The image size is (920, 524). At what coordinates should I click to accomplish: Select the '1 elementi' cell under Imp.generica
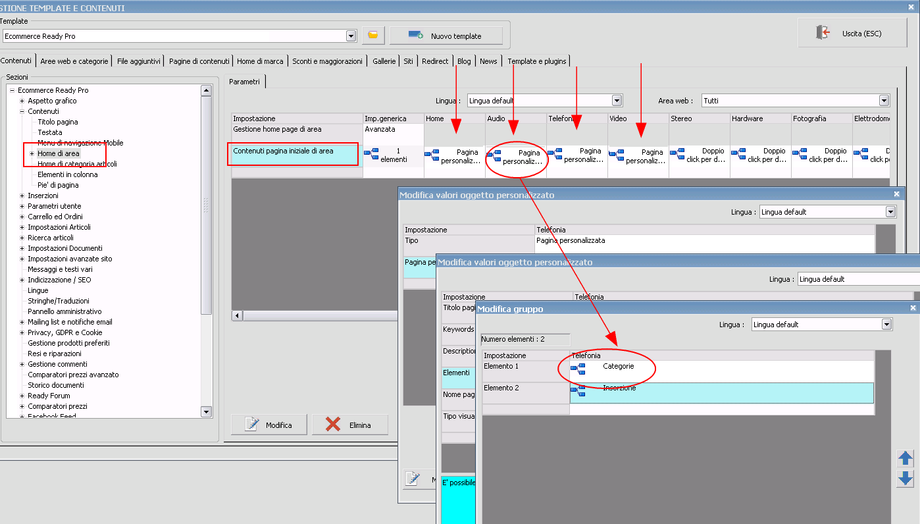coord(394,155)
